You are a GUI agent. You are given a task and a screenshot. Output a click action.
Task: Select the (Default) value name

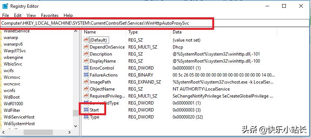[98, 40]
